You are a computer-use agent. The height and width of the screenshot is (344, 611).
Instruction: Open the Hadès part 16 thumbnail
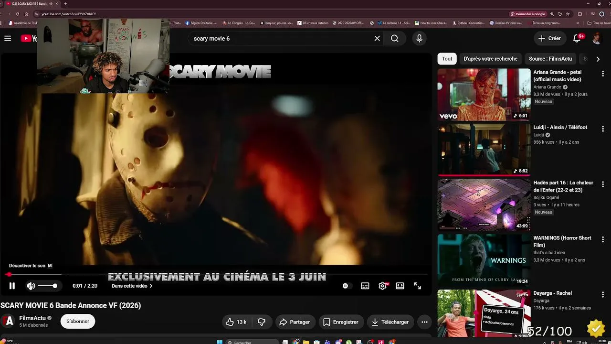(x=484, y=205)
